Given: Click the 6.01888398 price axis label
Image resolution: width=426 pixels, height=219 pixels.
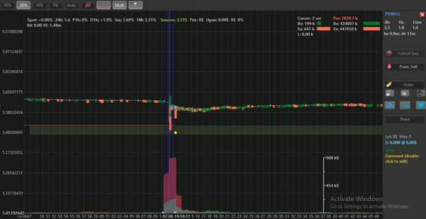Looking at the screenshot, I should point(12,32).
